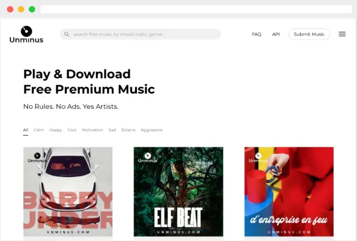Open the FAQ link
This screenshot has height=241, width=357.
click(256, 34)
